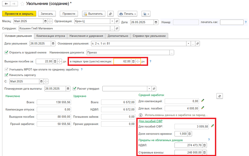Open 'Справки при увольнении' tab

click(149, 36)
